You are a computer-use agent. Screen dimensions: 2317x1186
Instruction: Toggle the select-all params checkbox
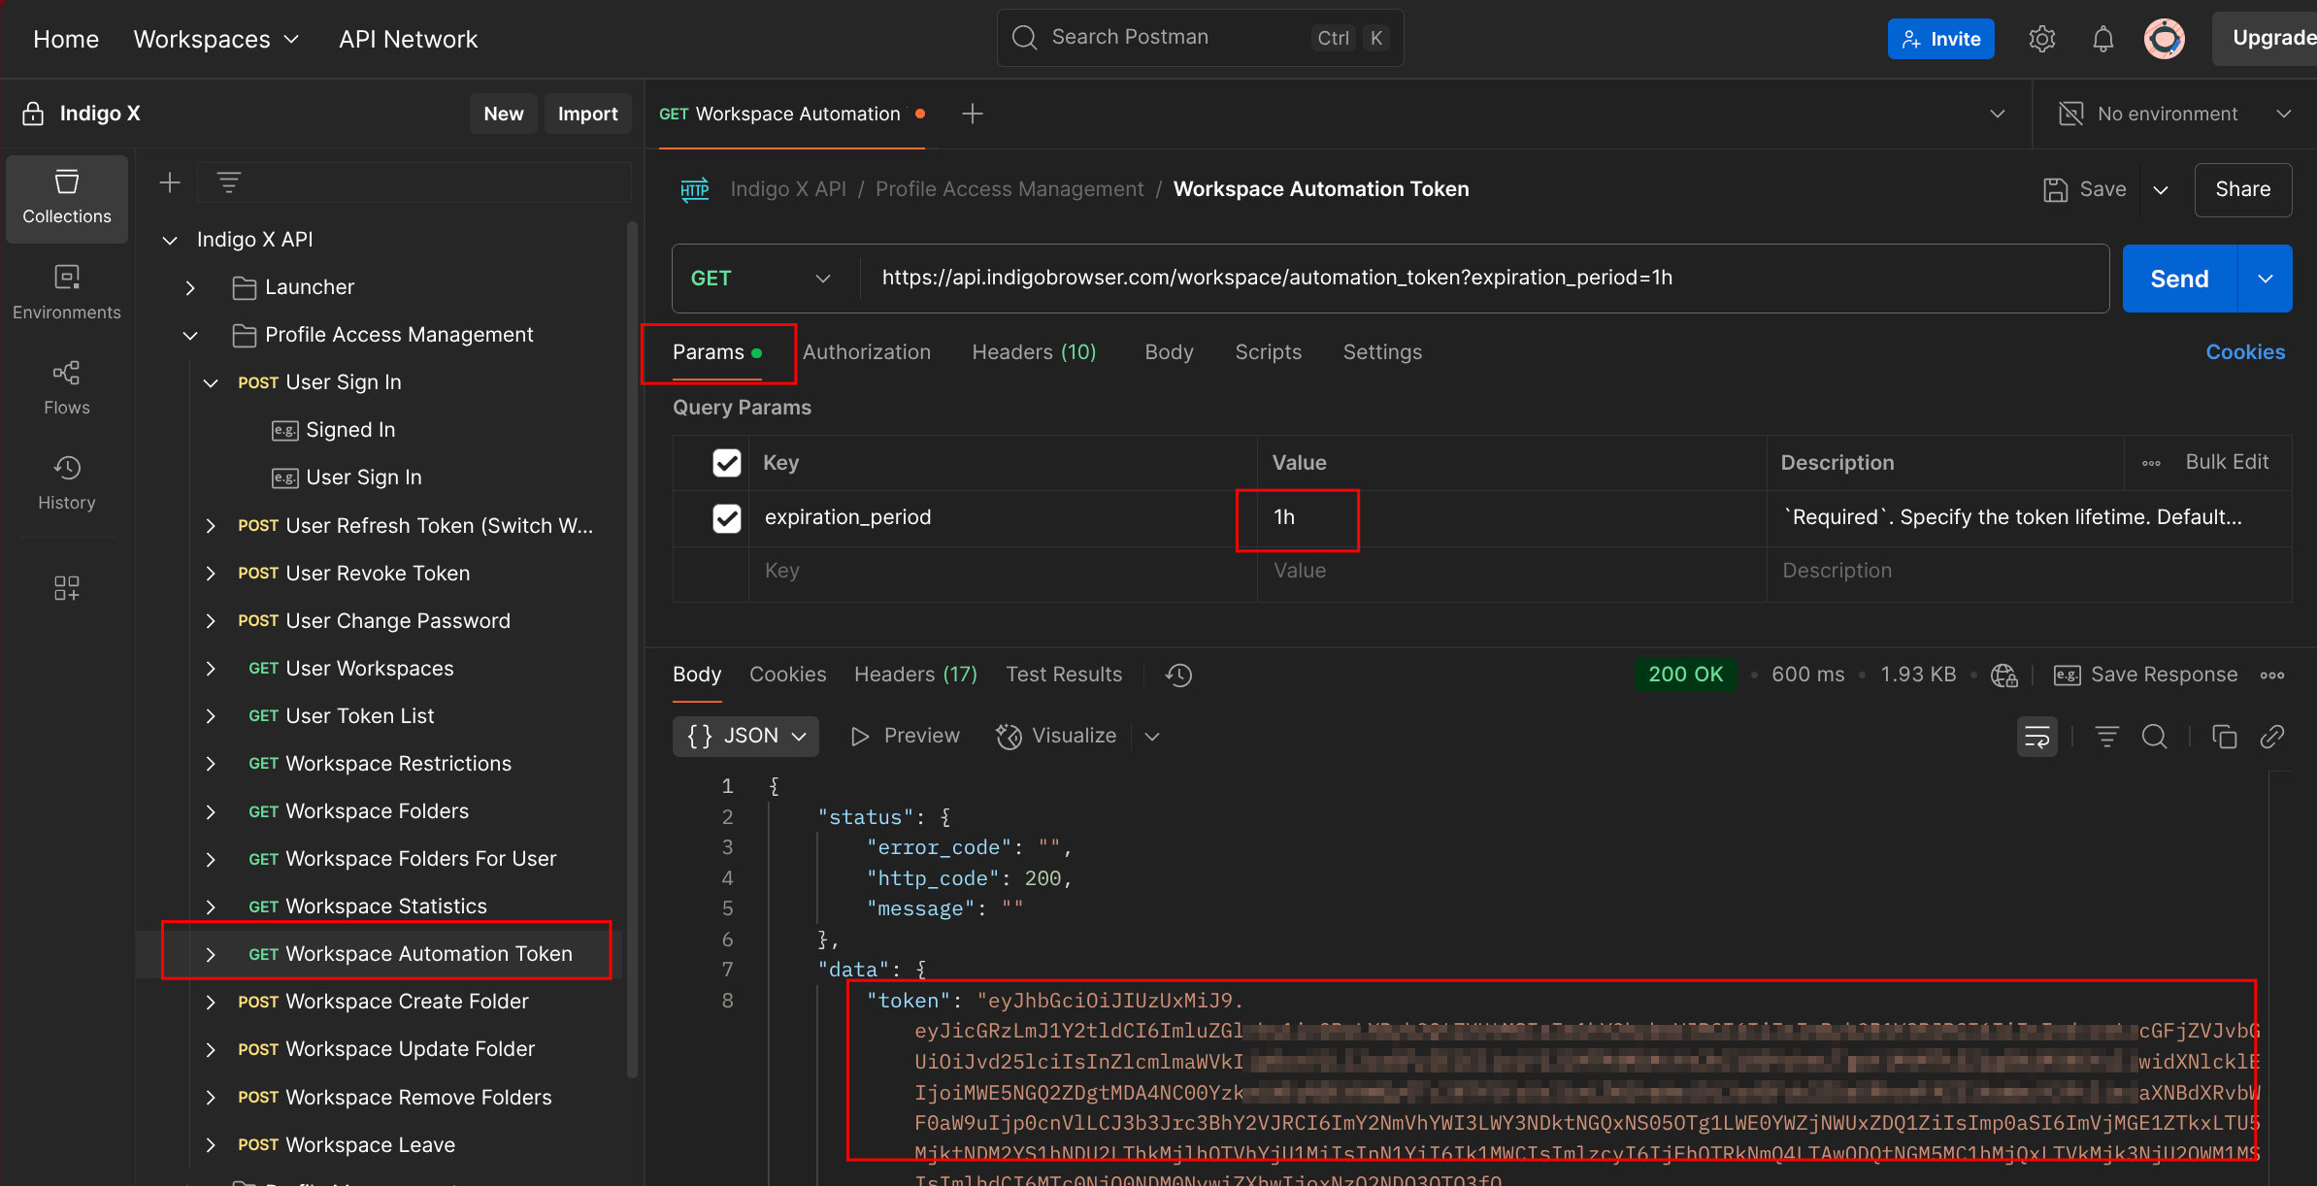pyautogui.click(x=726, y=463)
